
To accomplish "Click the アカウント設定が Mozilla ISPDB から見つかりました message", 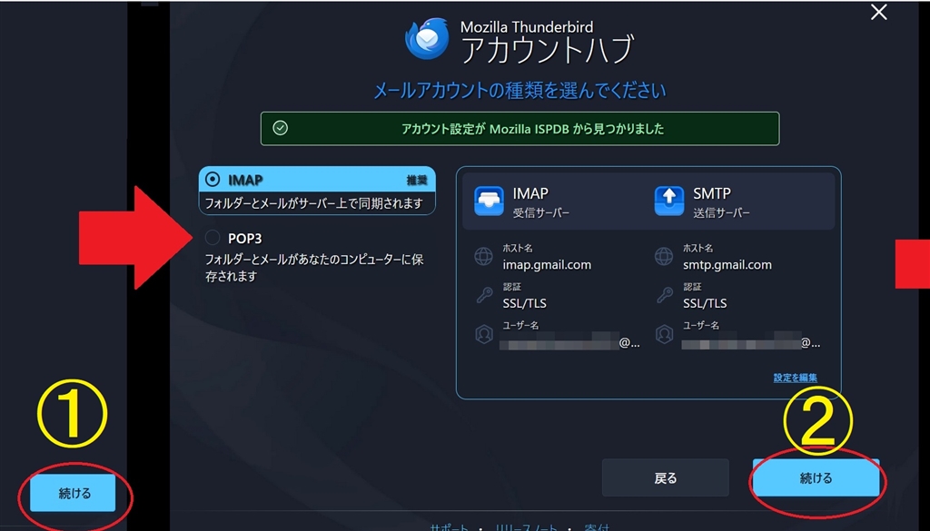I will 532,129.
